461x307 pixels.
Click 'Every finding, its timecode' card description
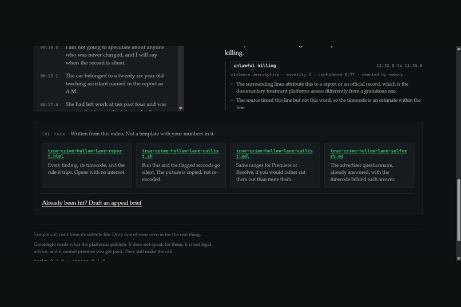click(x=86, y=169)
